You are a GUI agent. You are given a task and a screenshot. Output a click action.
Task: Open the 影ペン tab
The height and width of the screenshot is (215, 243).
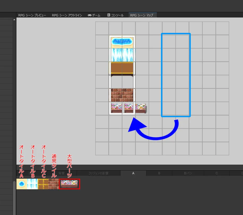[x=188, y=173]
